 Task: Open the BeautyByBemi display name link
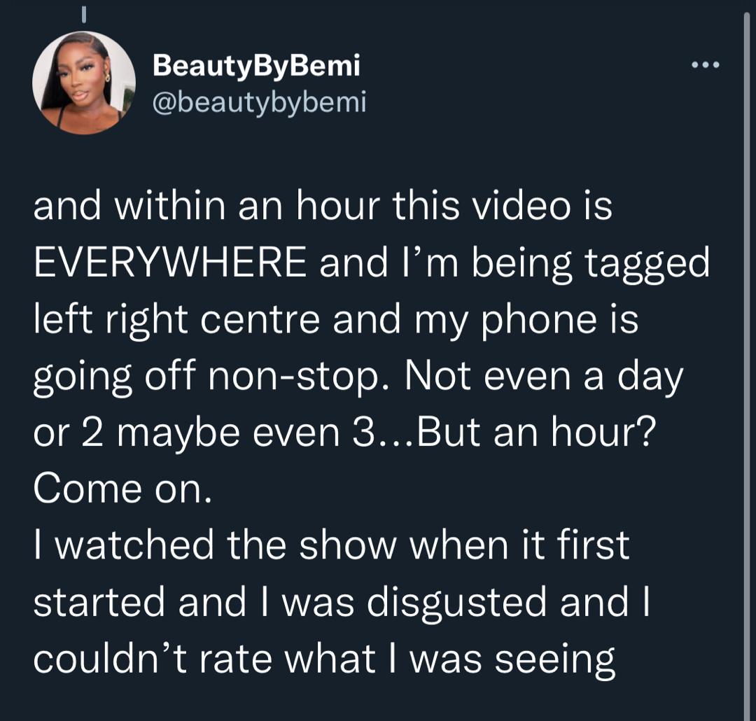tap(256, 66)
